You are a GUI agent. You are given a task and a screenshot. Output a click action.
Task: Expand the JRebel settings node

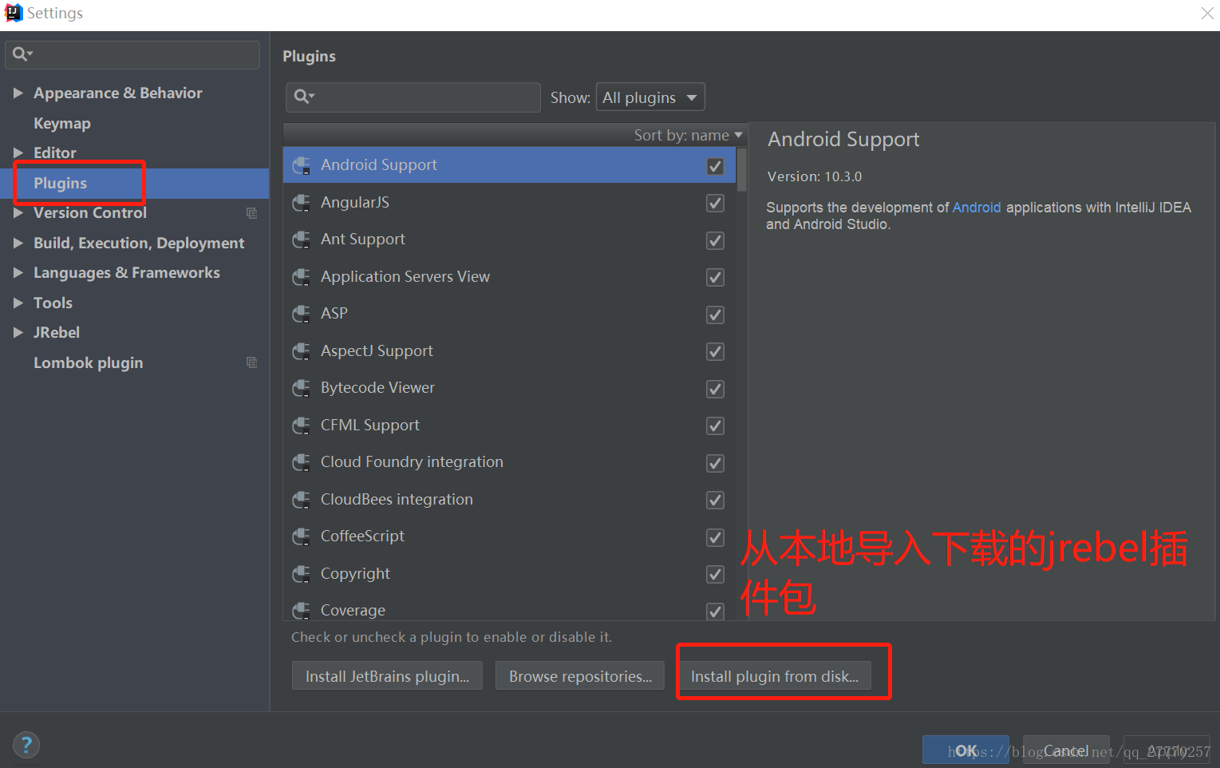[18, 332]
